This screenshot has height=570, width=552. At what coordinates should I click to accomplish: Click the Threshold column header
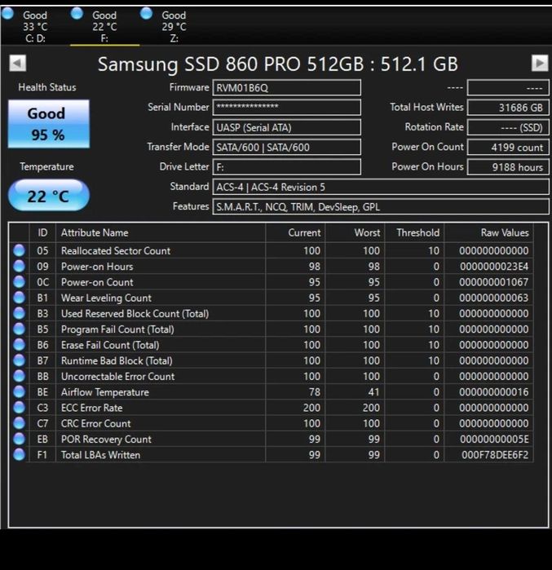tap(414, 232)
